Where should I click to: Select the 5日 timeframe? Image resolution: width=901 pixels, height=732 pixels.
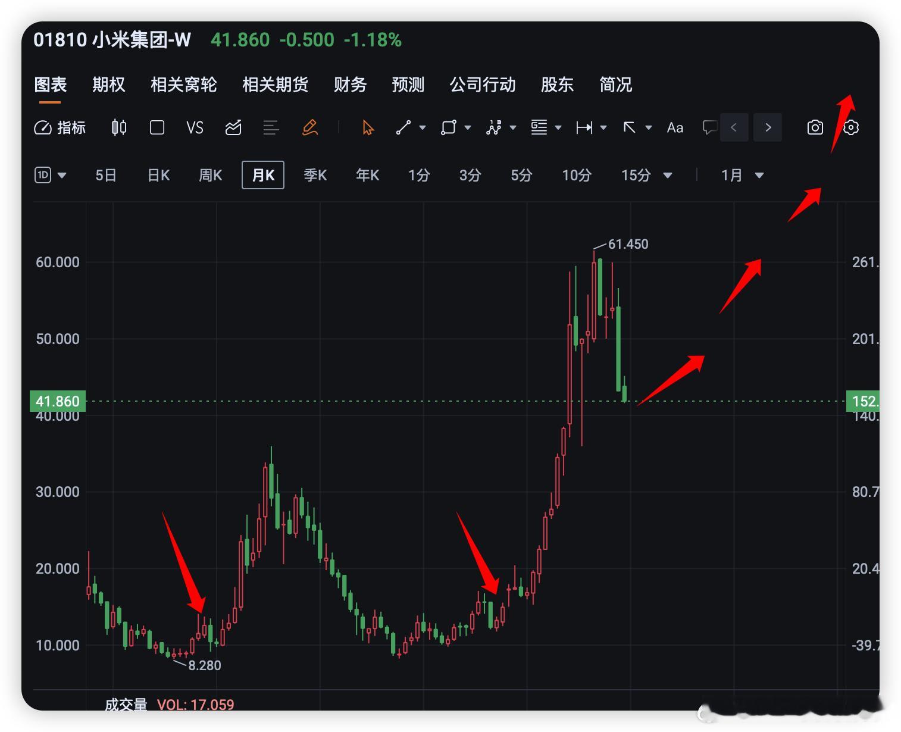tap(106, 175)
